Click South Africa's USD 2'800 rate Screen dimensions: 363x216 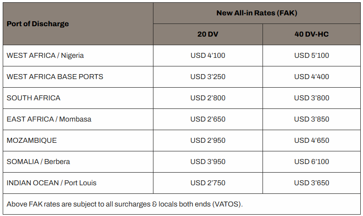[x=208, y=98]
